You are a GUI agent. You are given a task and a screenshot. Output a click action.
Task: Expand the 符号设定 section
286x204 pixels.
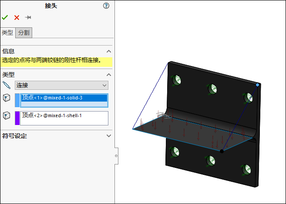[109, 136]
